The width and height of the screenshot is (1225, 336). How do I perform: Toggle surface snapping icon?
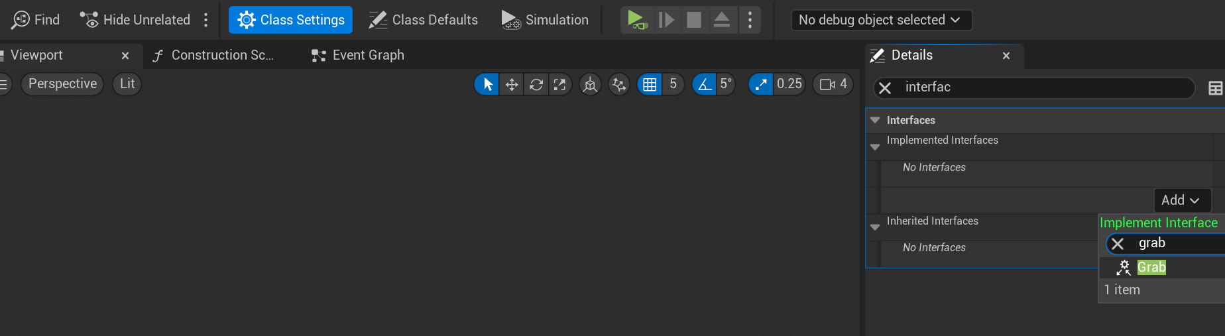[x=619, y=84]
